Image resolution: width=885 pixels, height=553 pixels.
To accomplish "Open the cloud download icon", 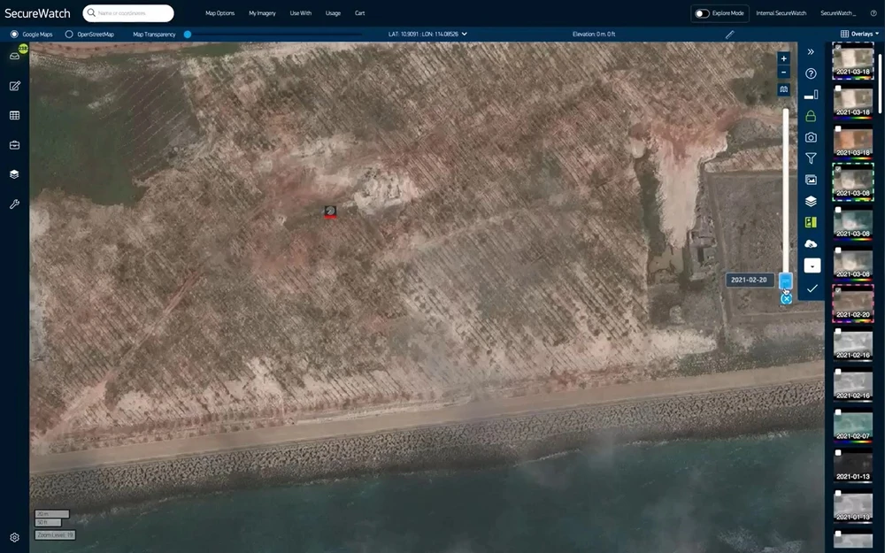I will (x=811, y=243).
